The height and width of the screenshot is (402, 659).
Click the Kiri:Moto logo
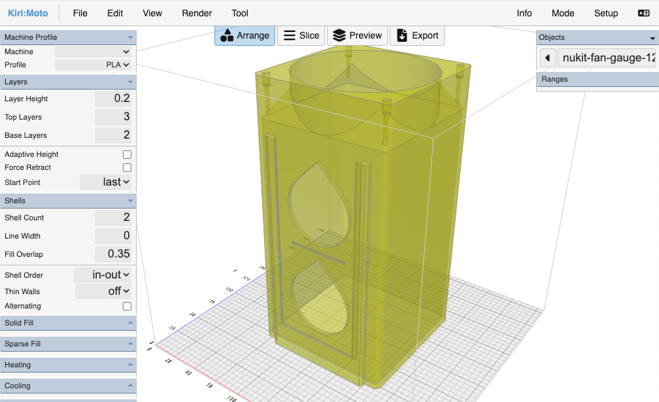point(27,14)
